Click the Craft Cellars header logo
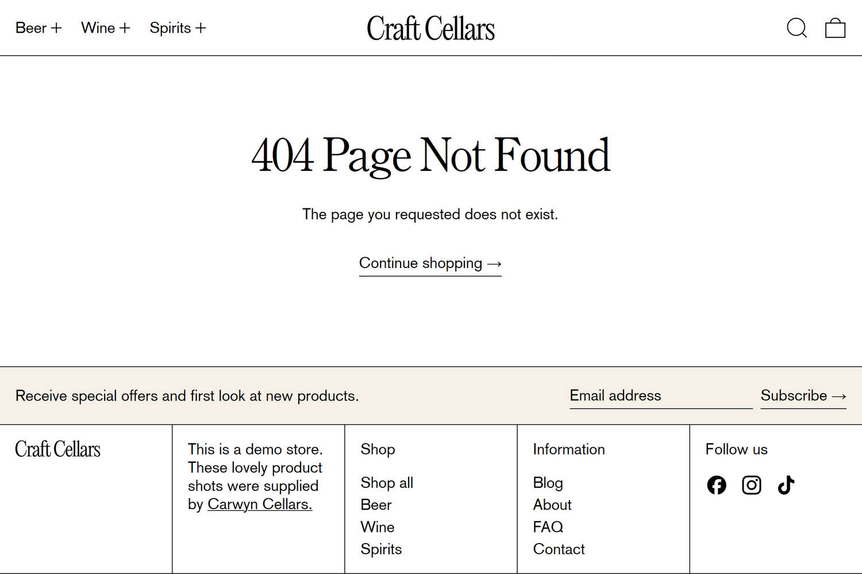The height and width of the screenshot is (574, 862). coord(431,28)
